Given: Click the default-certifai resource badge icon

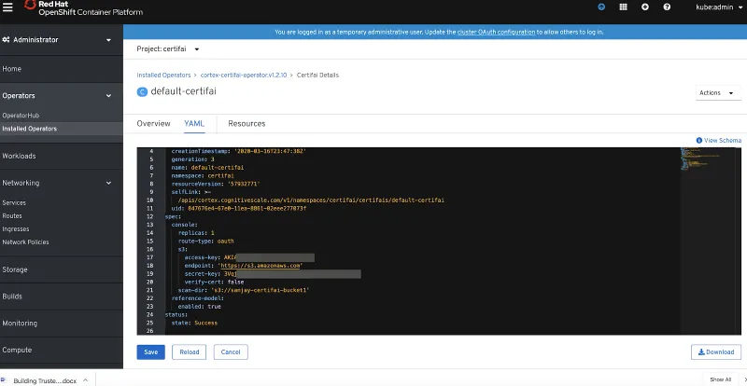Looking at the screenshot, I should point(142,92).
